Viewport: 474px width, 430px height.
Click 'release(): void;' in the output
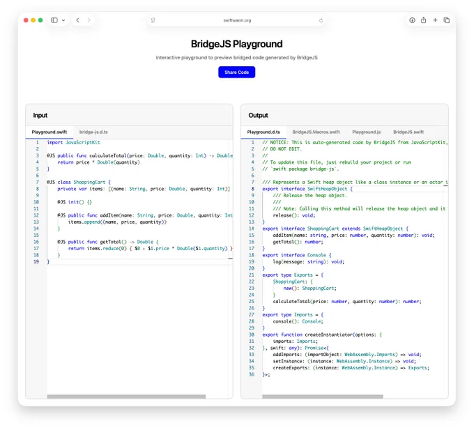294,215
